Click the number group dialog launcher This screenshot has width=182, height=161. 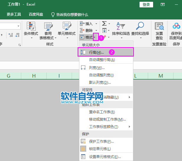pos(19,45)
